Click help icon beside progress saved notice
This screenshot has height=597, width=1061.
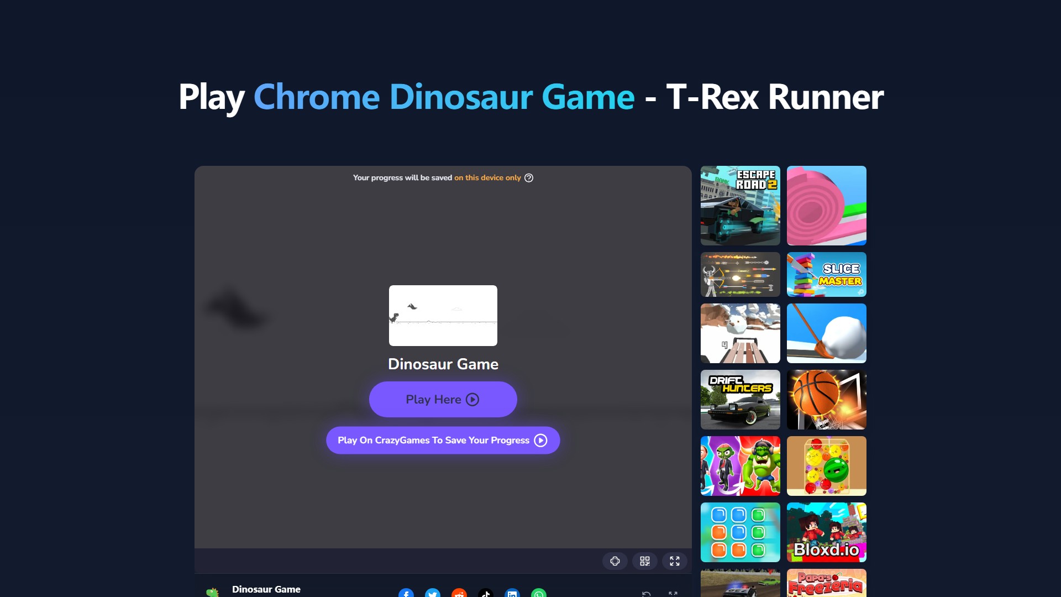[529, 178]
